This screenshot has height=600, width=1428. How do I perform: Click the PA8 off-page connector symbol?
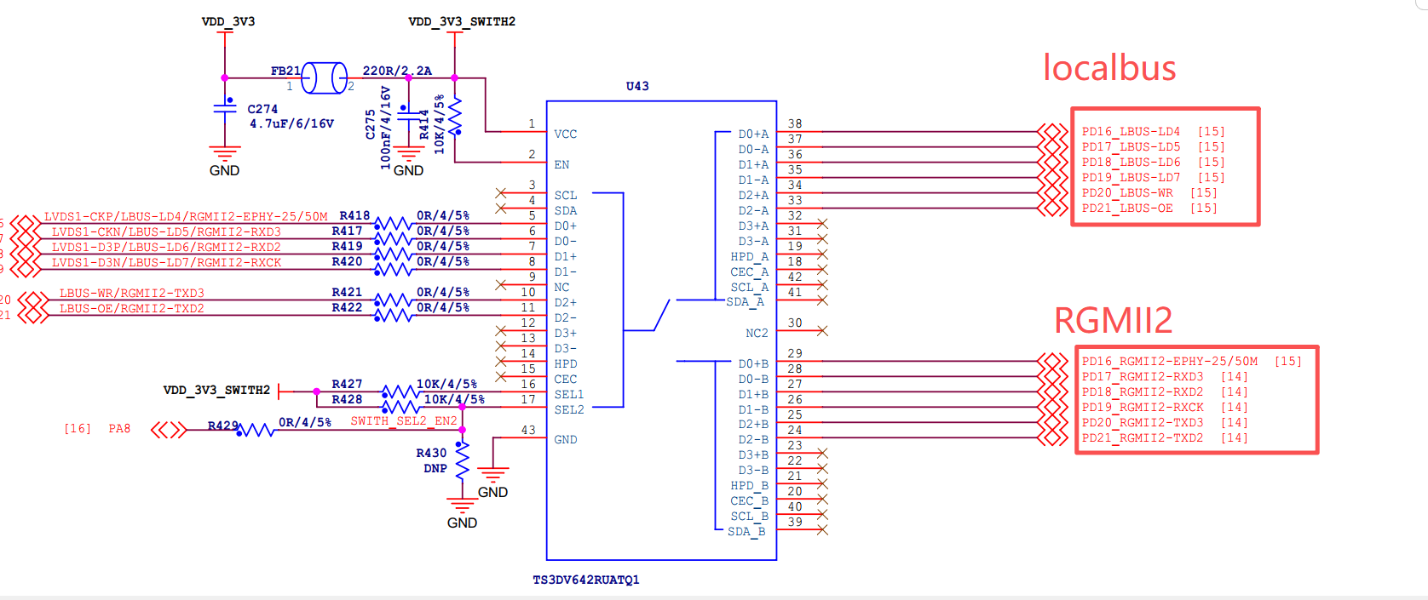coord(169,430)
